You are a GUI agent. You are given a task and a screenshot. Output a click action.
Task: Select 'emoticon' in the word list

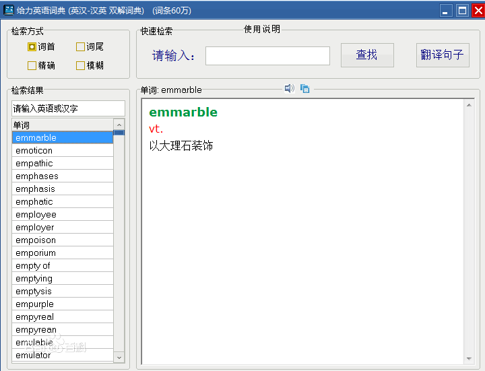(x=62, y=151)
